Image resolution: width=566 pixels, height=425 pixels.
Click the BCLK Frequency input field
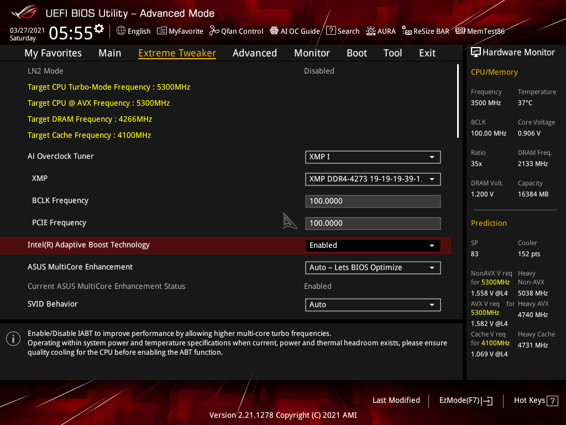pos(373,201)
